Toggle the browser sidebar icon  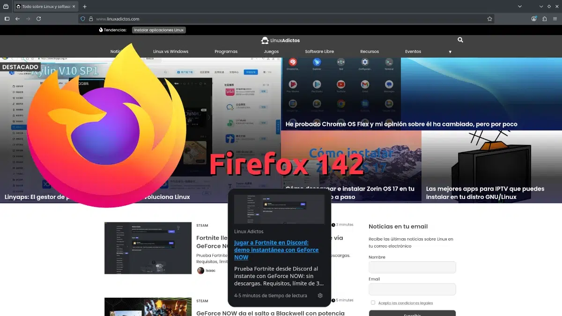click(x=7, y=19)
